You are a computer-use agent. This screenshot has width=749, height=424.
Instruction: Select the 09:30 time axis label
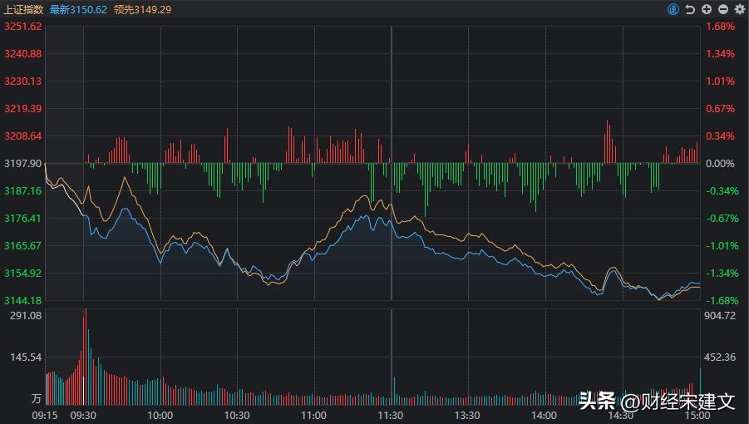(x=83, y=415)
